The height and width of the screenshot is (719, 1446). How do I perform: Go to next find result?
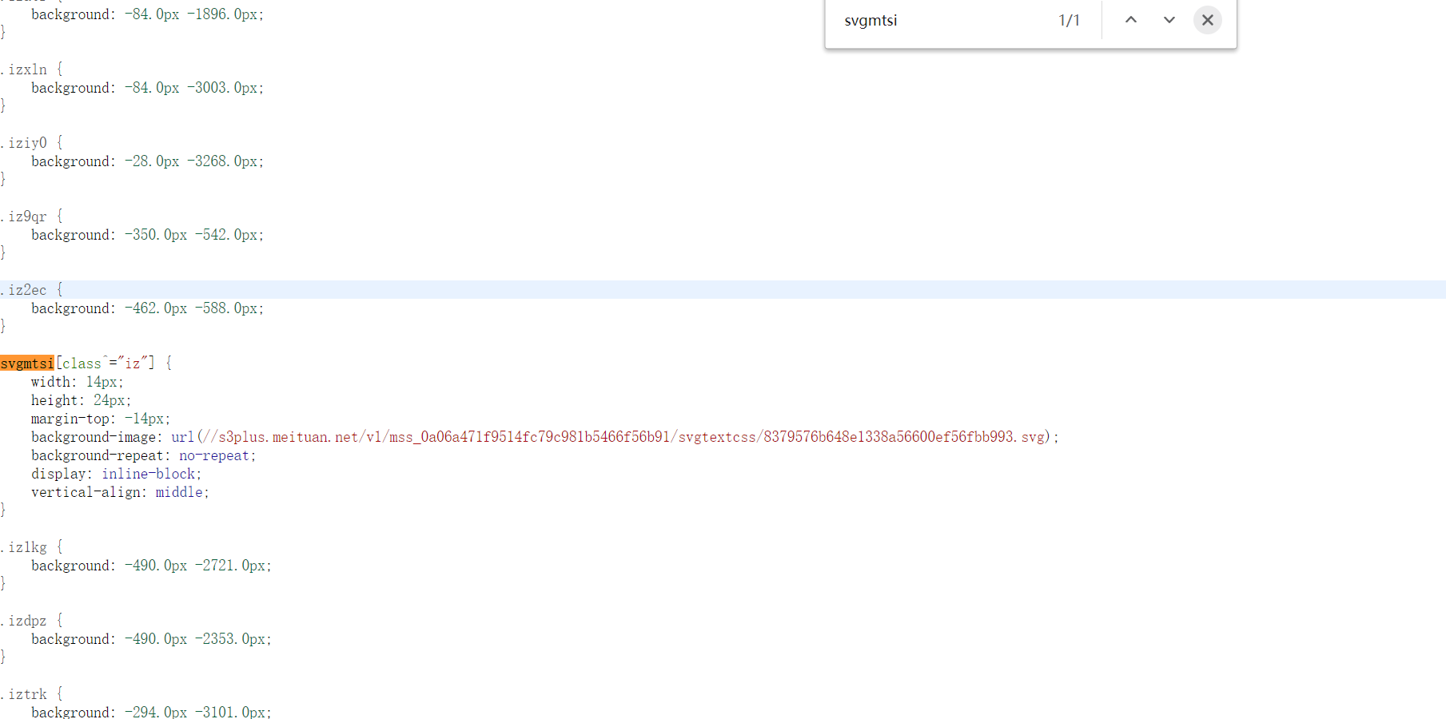(1169, 20)
